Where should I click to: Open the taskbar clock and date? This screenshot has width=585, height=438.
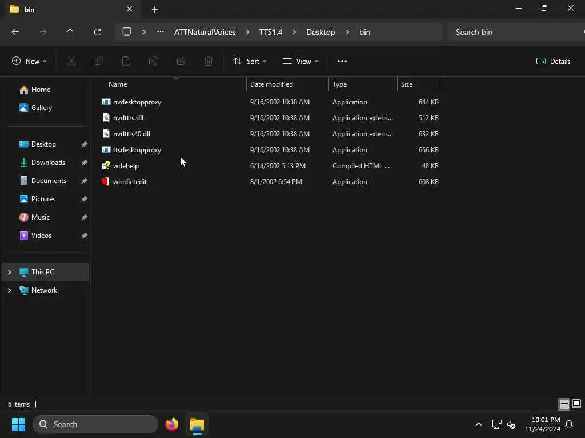point(543,424)
